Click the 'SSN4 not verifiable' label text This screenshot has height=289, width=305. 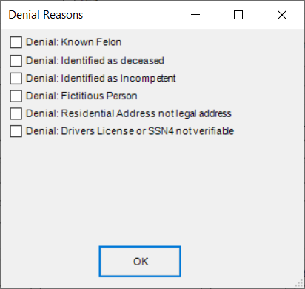click(191, 131)
